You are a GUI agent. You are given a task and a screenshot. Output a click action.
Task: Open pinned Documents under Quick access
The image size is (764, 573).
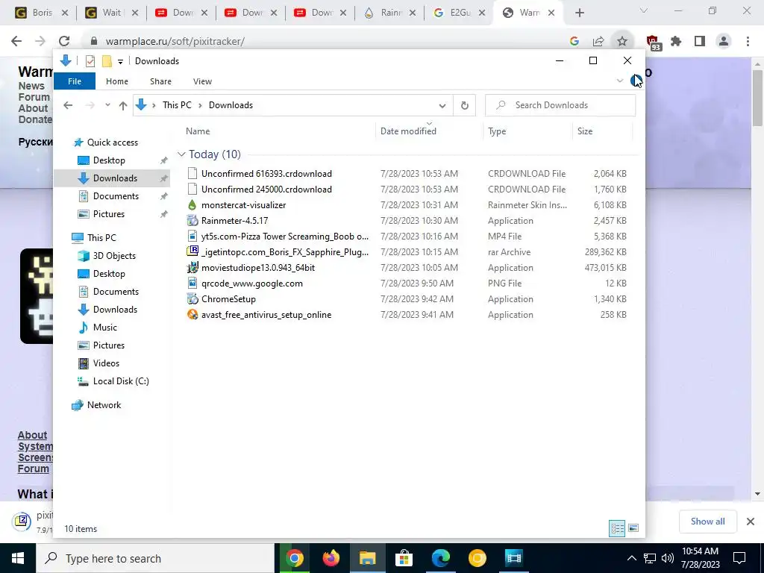coord(116,196)
